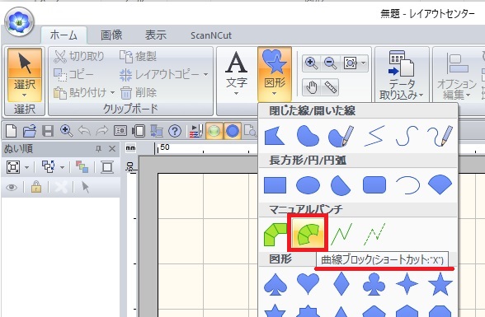Expand the frame-select dropdown in ぬい順 panel

(26, 168)
